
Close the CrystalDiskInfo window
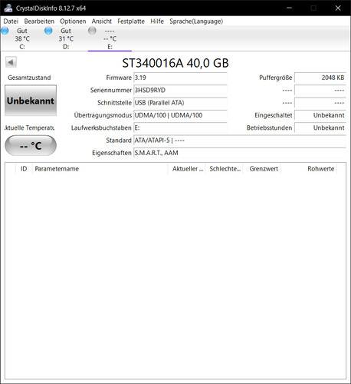tap(338, 8)
